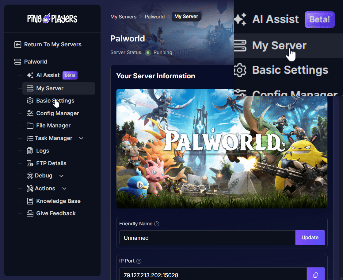Click the Friendly Name input with Unnamed
The image size is (343, 280).
point(208,238)
